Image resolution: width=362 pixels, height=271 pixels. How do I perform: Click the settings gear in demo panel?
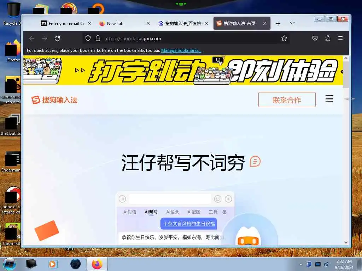point(224,212)
